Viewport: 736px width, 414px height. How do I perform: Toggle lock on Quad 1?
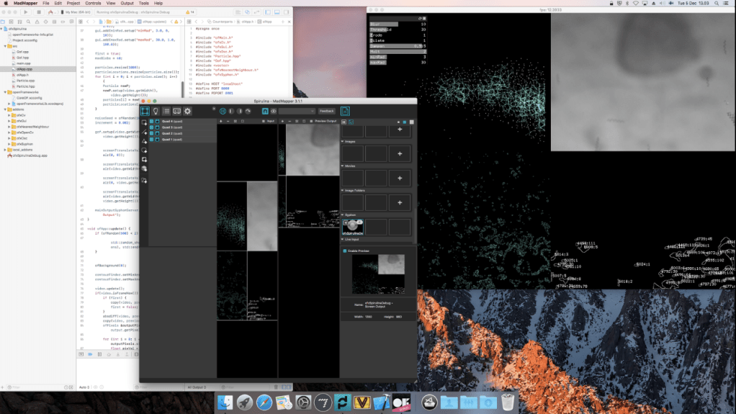(157, 140)
